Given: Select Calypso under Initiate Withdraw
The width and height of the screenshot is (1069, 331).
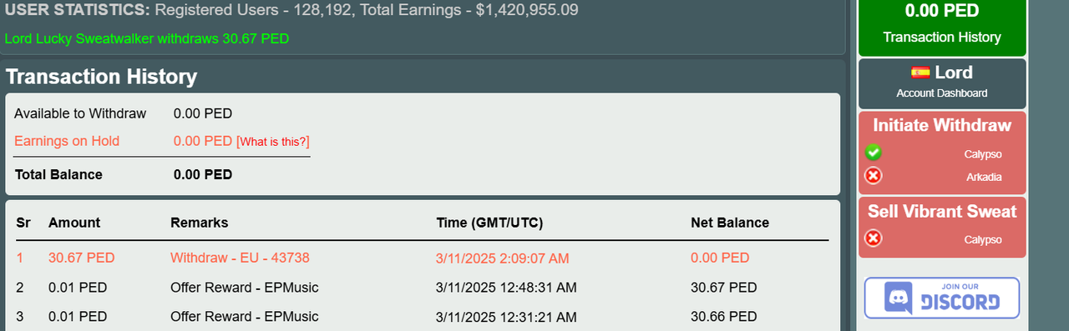Looking at the screenshot, I should [982, 154].
